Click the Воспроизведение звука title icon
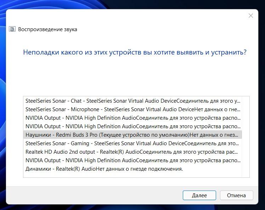 coord(12,29)
